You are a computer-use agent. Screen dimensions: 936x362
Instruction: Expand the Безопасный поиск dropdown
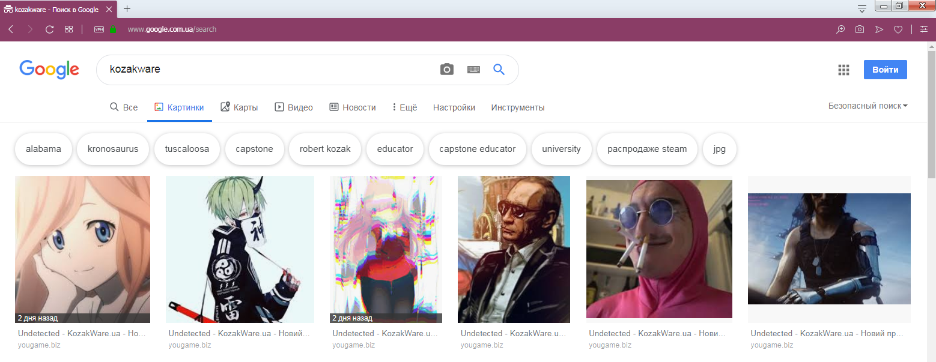[x=868, y=106]
